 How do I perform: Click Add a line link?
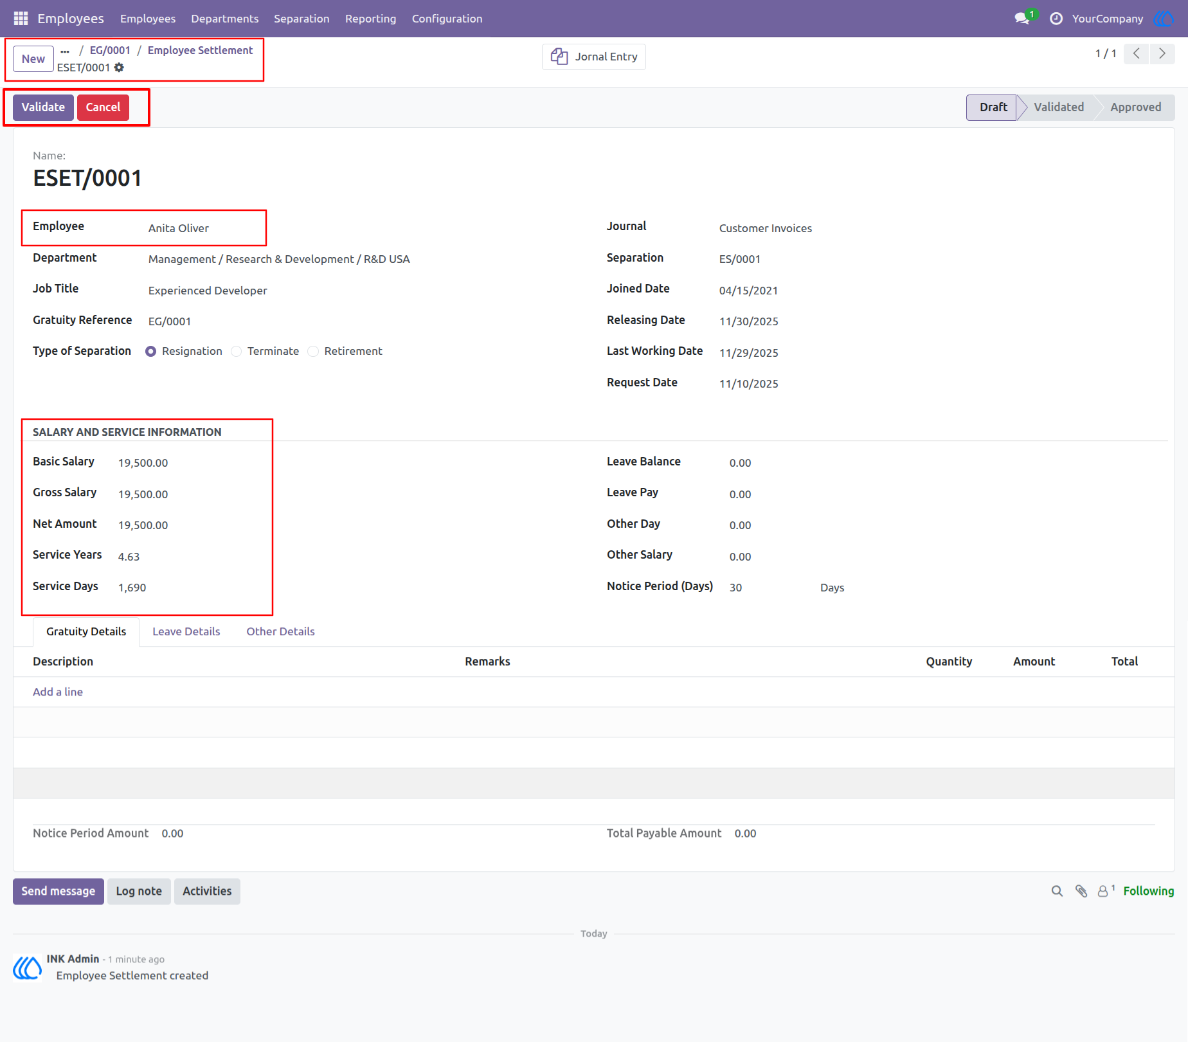pos(58,692)
